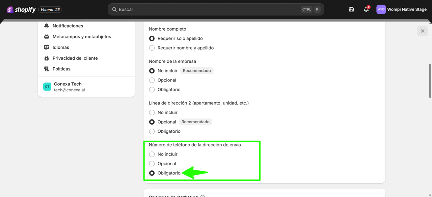Close the settings panel with the X
This screenshot has height=197, width=432.
[x=422, y=31]
